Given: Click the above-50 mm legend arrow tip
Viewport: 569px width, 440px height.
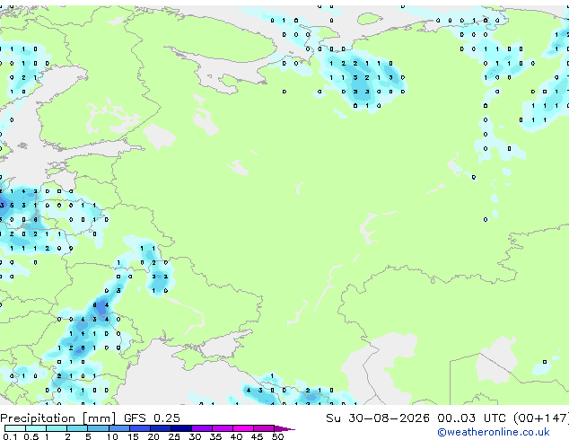Looking at the screenshot, I should 284,429.
